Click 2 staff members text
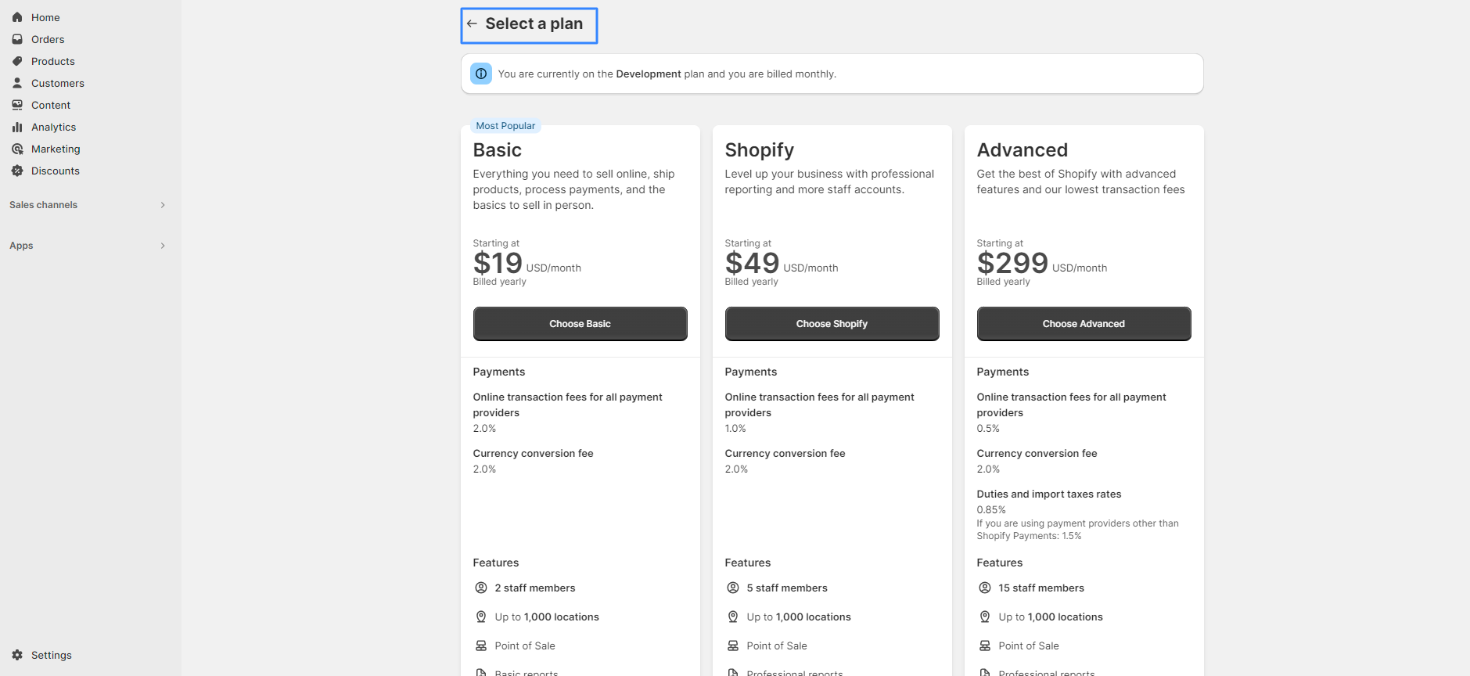The height and width of the screenshot is (676, 1470). [x=535, y=588]
